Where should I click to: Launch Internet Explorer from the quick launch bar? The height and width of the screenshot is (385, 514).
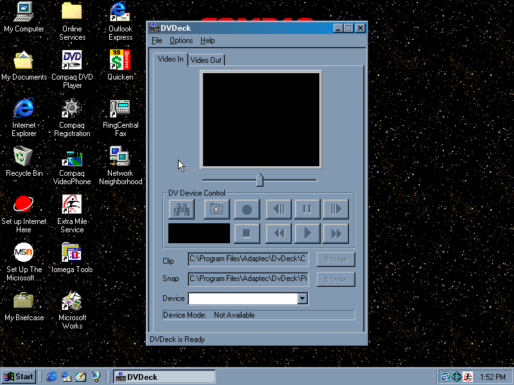51,377
